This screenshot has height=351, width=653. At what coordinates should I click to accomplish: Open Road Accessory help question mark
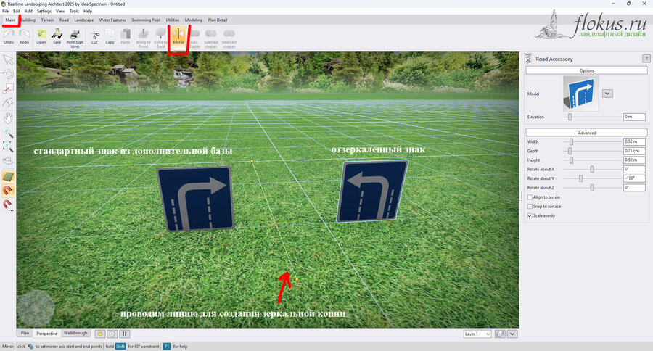click(646, 59)
